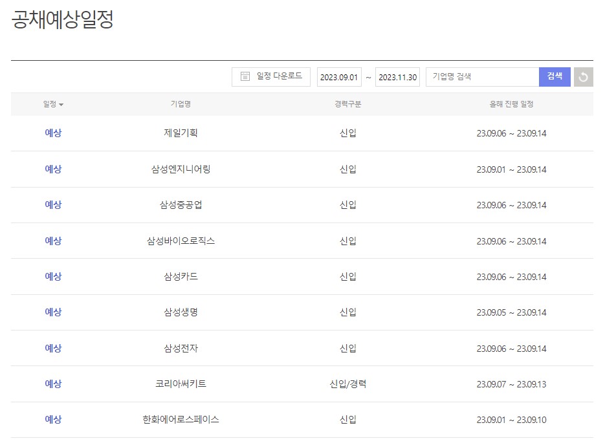Click 신입 in the 제일기획 row
This screenshot has height=445, width=605.
pyautogui.click(x=347, y=133)
